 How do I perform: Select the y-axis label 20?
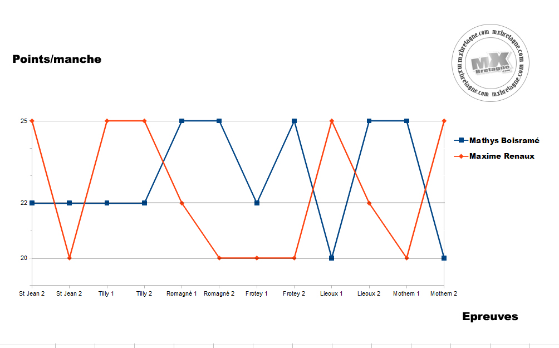[24, 258]
